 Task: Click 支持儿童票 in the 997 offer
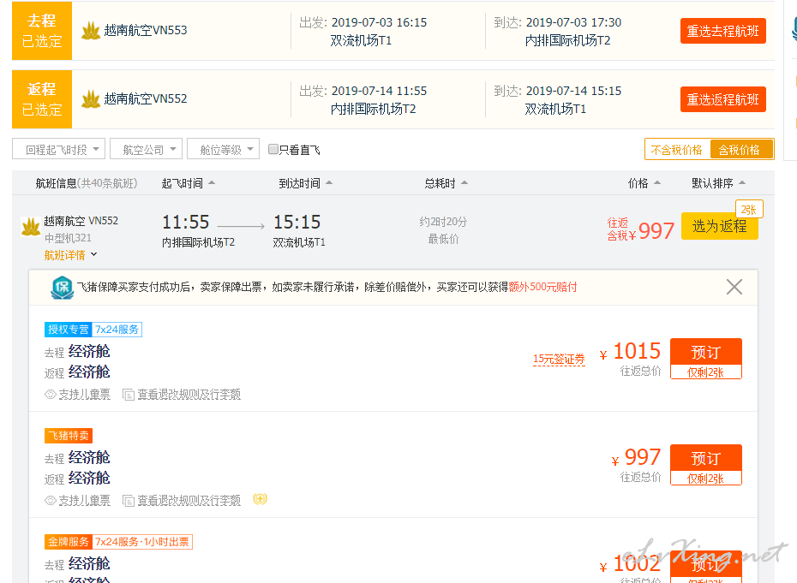coord(84,501)
